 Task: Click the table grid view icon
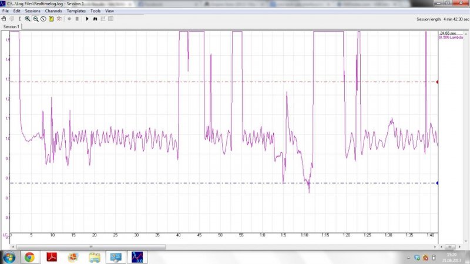click(110, 19)
